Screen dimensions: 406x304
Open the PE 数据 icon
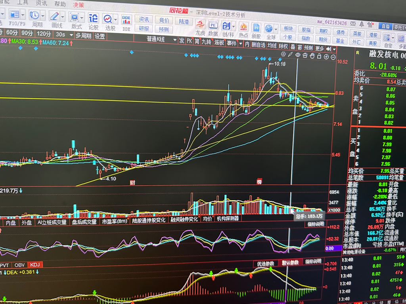click(213, 25)
